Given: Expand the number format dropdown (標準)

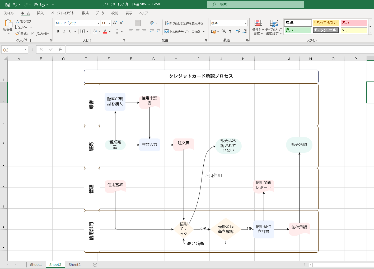Looking at the screenshot, I should 246,23.
